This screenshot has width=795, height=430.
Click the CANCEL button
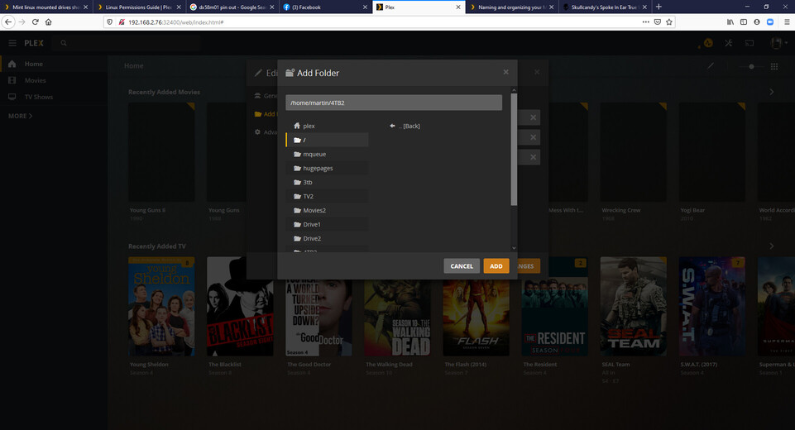point(462,265)
